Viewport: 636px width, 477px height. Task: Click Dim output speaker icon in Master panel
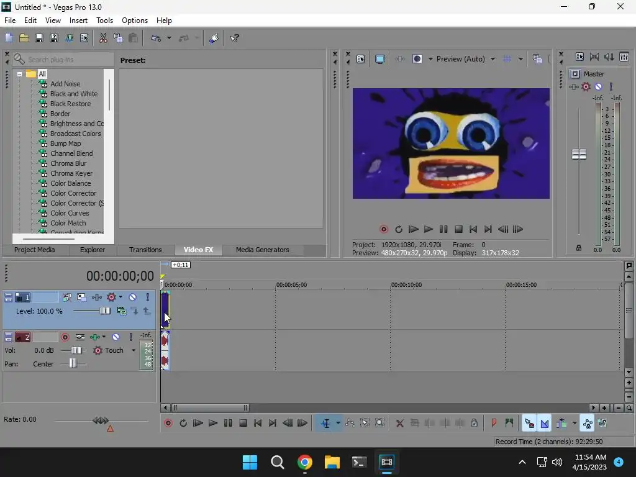click(609, 57)
